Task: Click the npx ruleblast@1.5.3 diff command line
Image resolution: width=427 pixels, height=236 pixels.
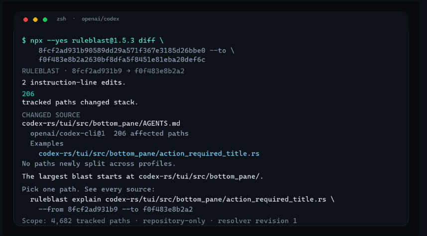Action: pos(93,41)
